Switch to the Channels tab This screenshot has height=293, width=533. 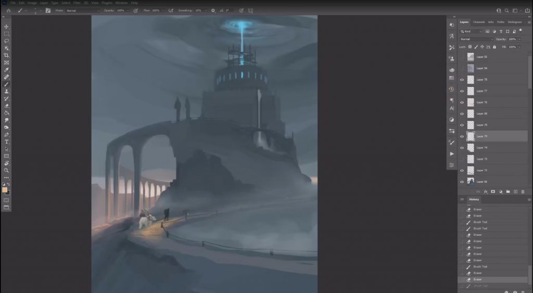tap(479, 22)
